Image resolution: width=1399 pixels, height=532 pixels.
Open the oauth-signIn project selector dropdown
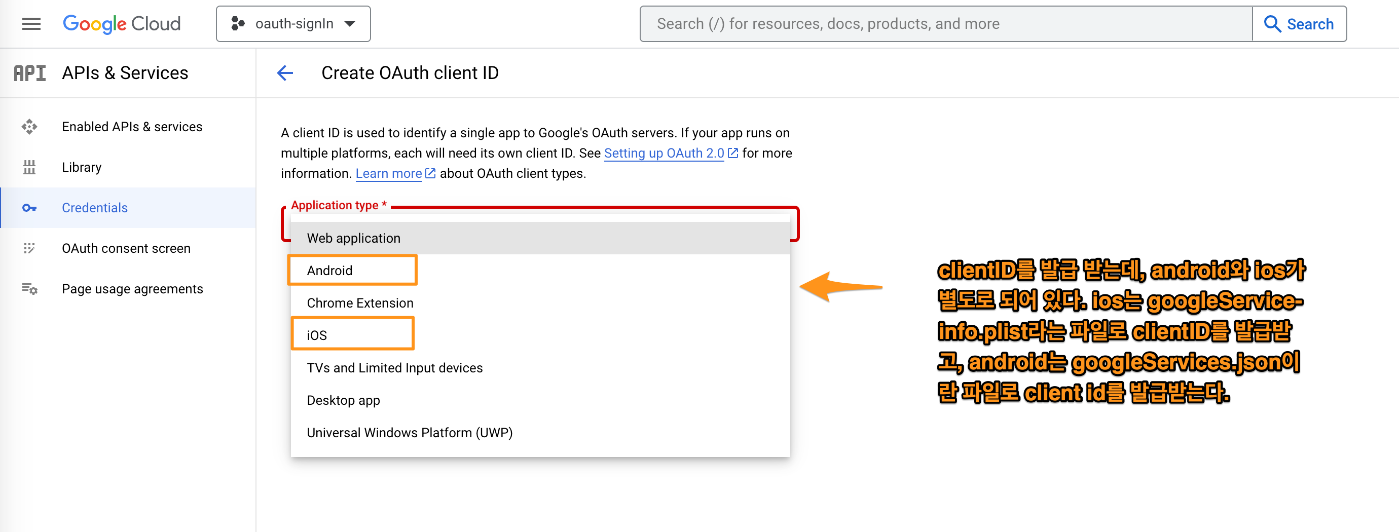293,24
